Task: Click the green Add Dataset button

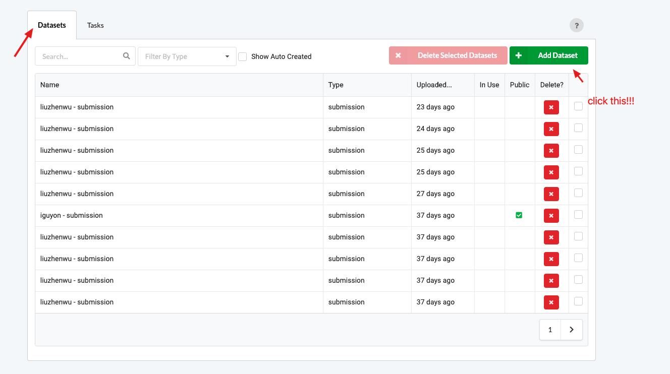Action: tap(548, 55)
